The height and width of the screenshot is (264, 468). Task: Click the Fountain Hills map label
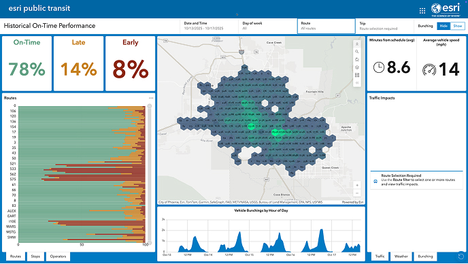(315, 92)
